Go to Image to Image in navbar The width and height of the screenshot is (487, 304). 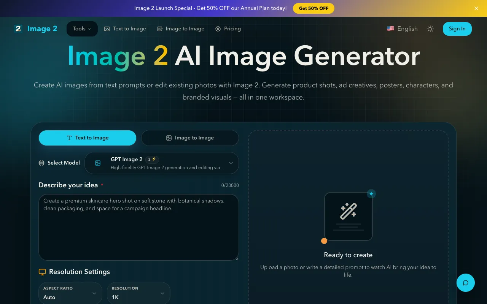[181, 29]
